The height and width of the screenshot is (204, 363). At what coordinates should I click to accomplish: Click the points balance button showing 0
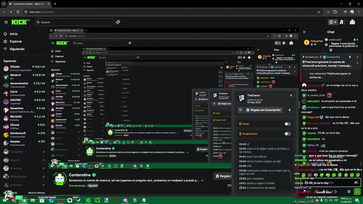tap(333, 22)
